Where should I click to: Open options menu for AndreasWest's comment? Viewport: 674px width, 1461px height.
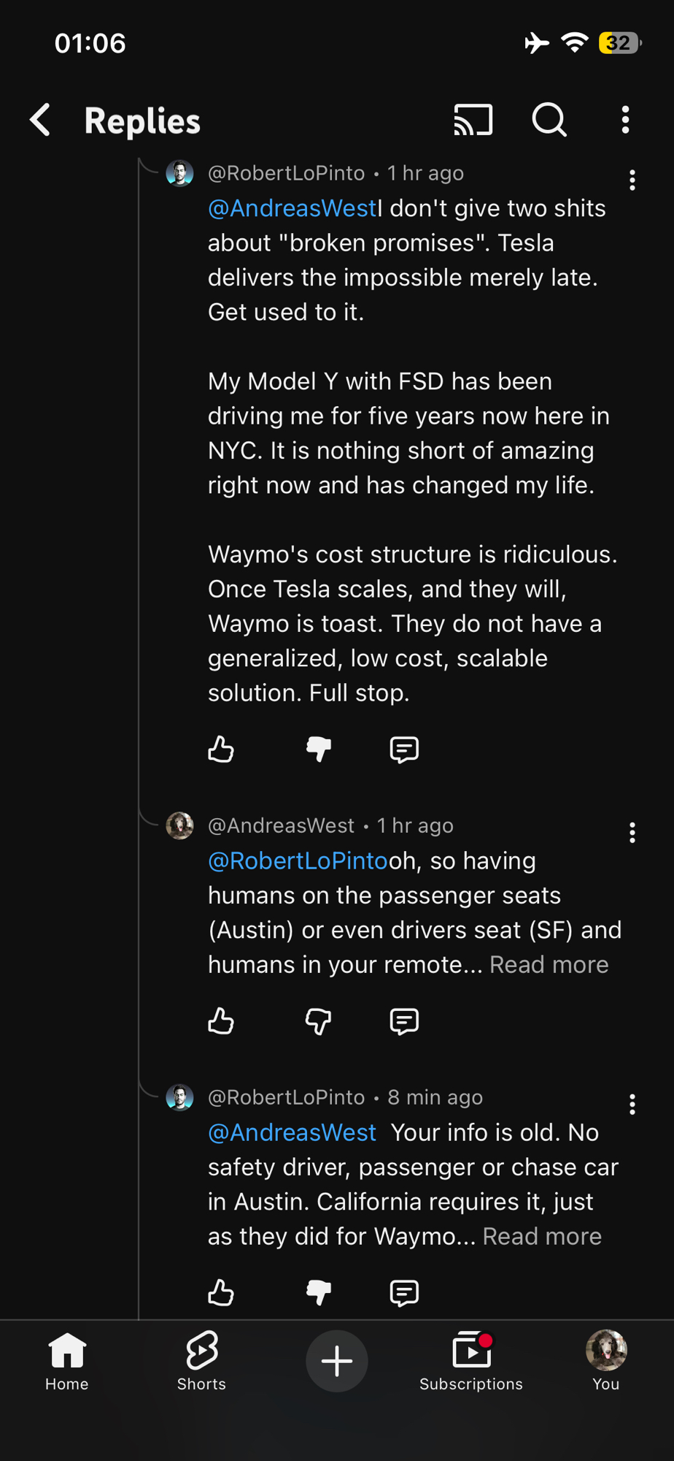(632, 833)
